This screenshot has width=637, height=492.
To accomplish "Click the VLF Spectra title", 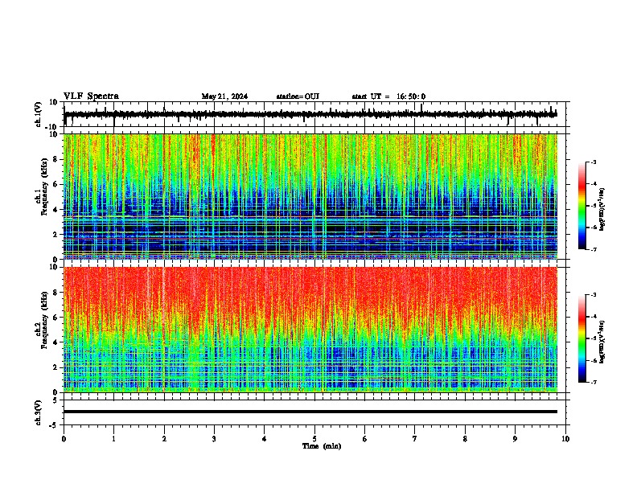I will pos(91,96).
